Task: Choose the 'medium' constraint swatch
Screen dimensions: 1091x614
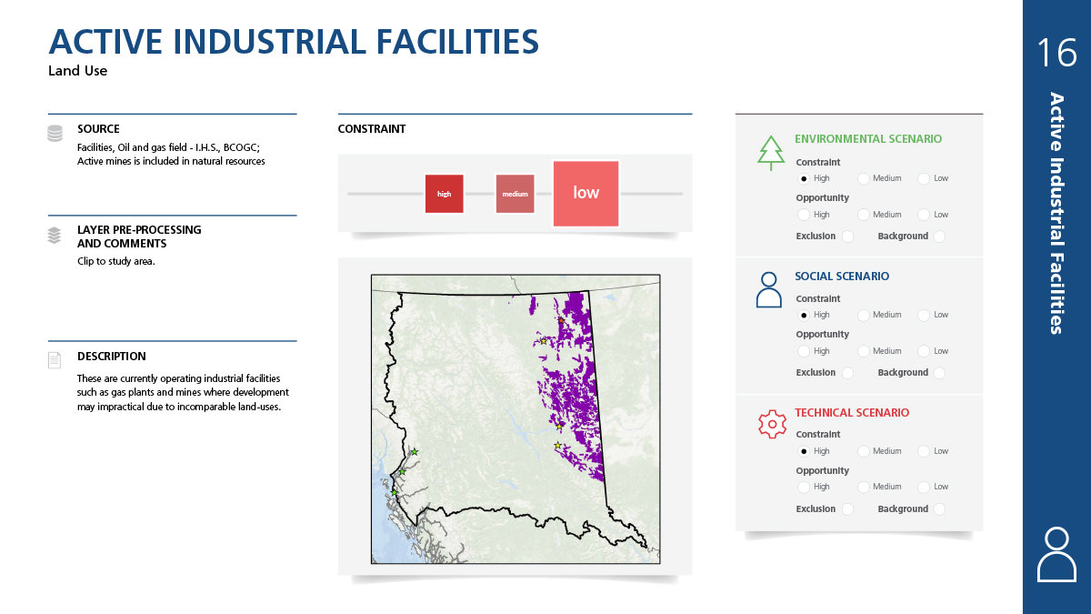Action: click(x=515, y=194)
